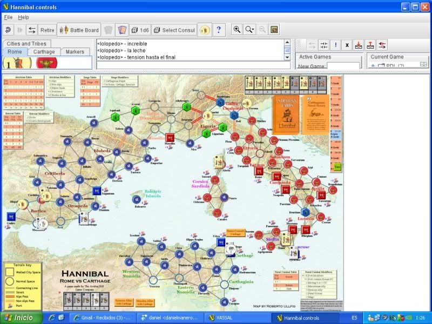Click the green Turn marker on track
432x324 pixels.
coord(337,166)
